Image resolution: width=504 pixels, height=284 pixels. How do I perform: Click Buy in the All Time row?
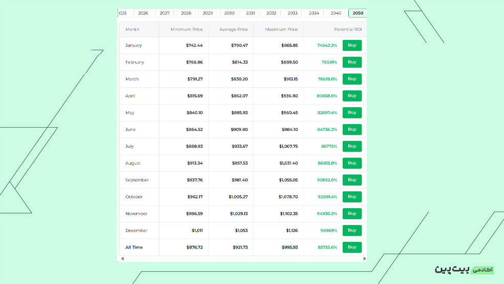[x=352, y=247]
